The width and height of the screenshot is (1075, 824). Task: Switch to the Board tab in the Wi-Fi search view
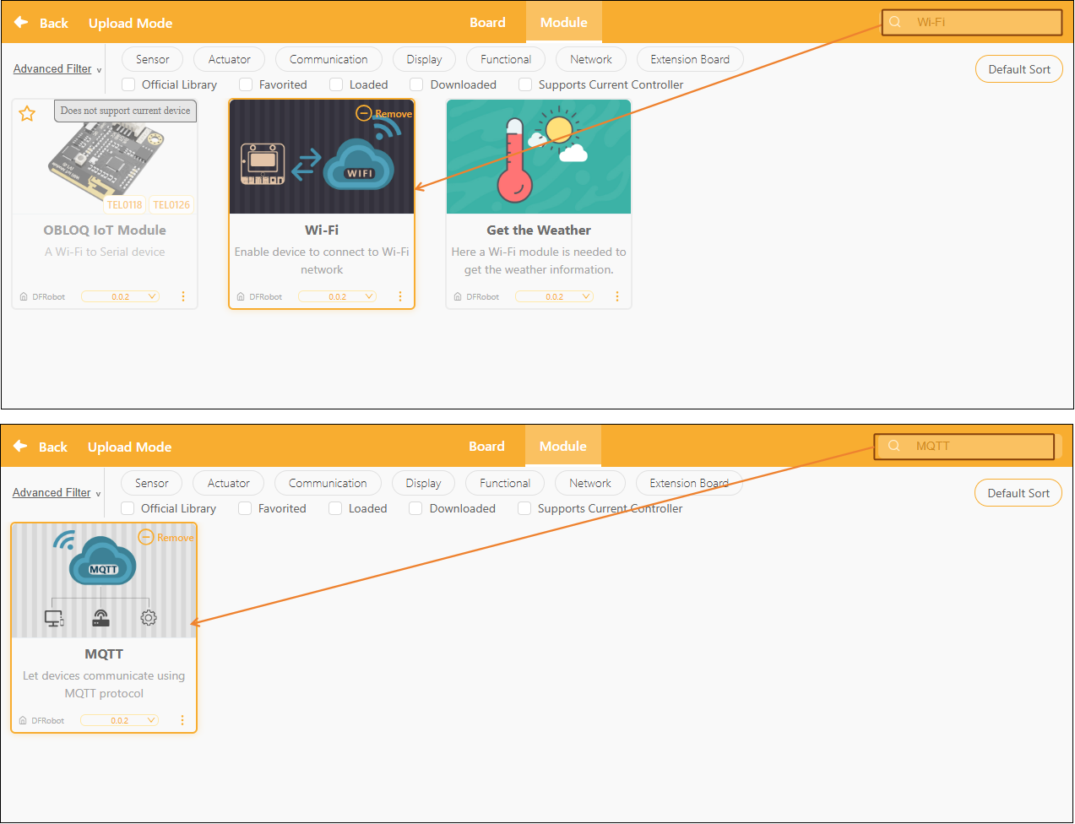pyautogui.click(x=487, y=23)
